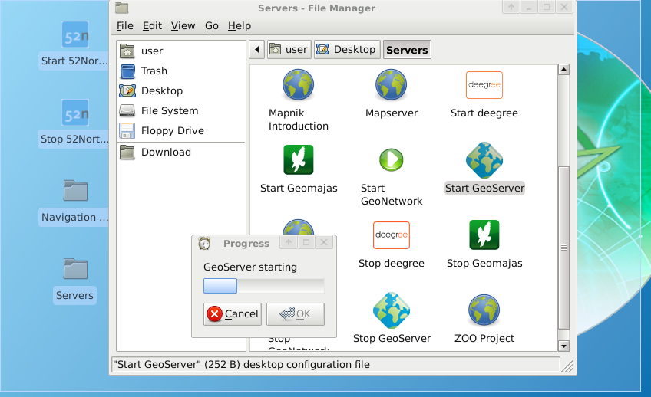The height and width of the screenshot is (397, 651).
Task: Close the Progress dialog window
Action: (324, 242)
